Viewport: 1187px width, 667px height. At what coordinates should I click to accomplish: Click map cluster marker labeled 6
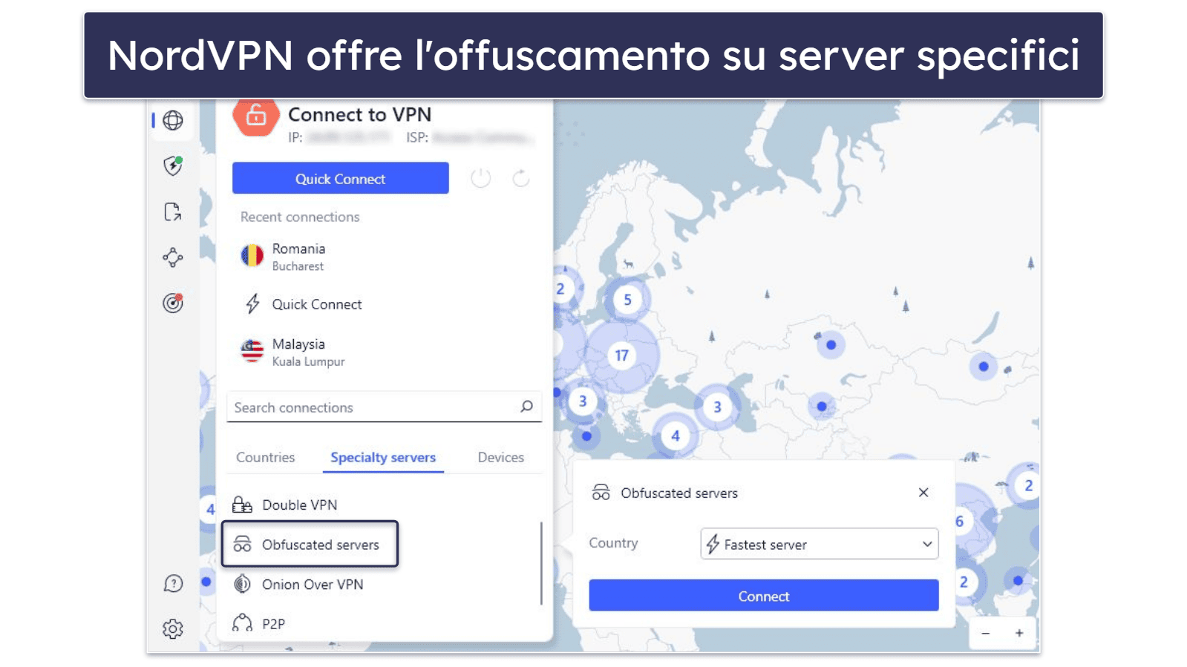coord(959,522)
